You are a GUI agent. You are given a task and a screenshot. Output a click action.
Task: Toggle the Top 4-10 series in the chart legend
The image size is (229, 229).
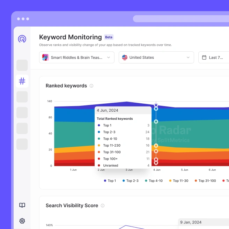click(154, 181)
